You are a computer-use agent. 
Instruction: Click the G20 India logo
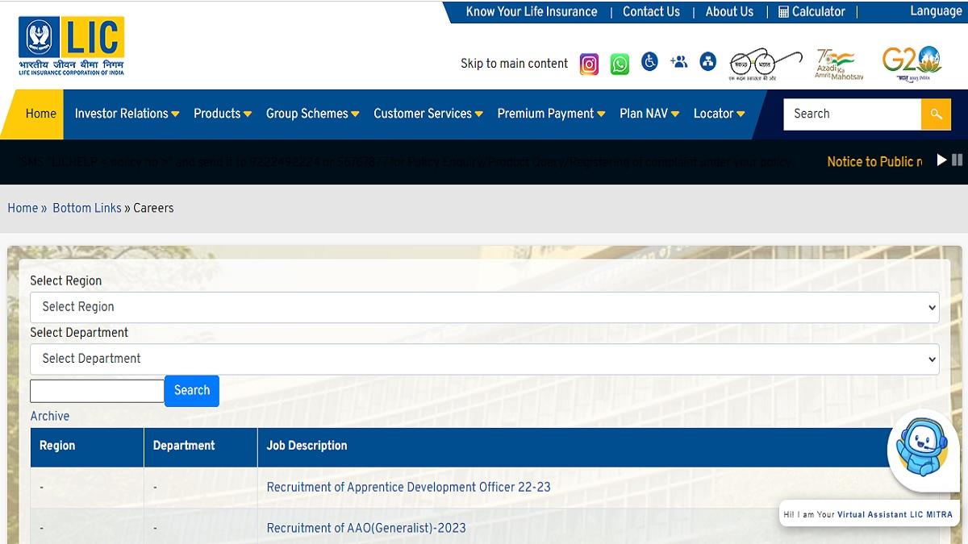(x=912, y=64)
